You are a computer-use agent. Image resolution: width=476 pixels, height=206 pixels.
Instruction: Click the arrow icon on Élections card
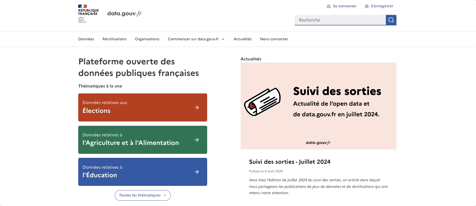pyautogui.click(x=197, y=107)
